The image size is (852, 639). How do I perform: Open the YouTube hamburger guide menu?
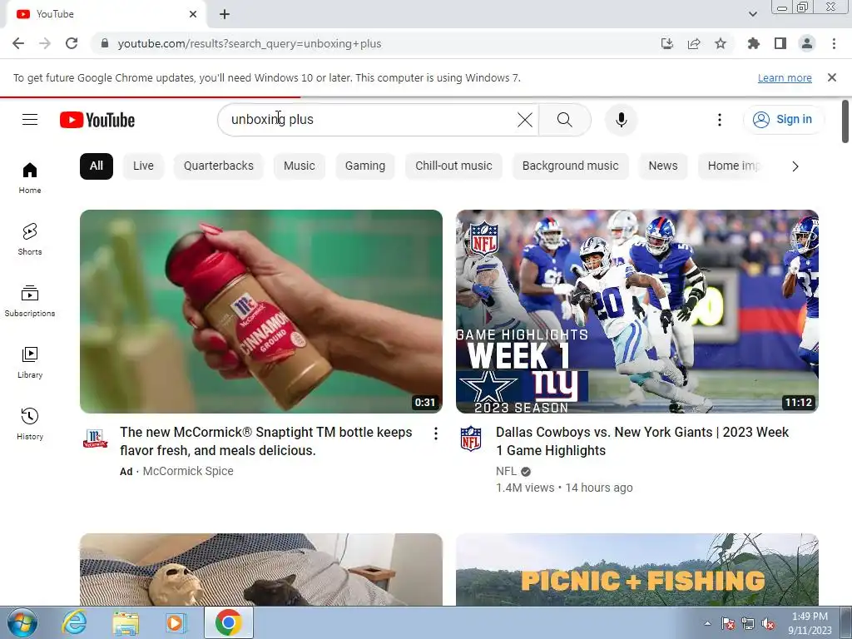point(30,120)
